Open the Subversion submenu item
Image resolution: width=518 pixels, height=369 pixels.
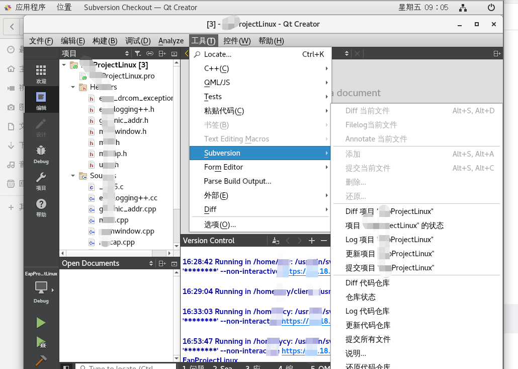pos(260,153)
